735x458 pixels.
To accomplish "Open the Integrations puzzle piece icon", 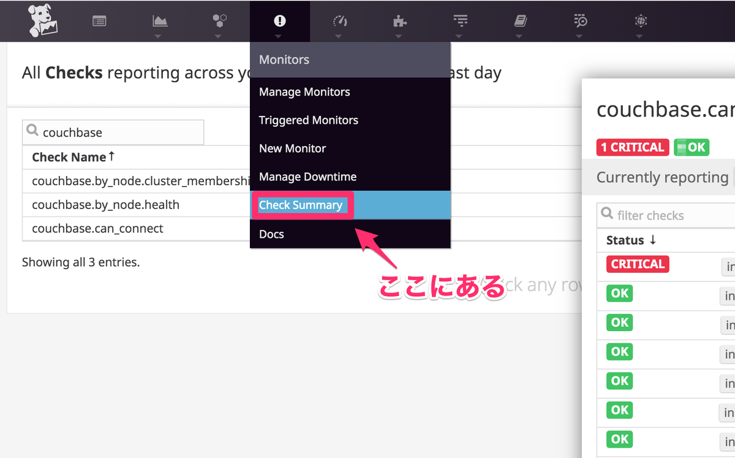I will pos(399,21).
